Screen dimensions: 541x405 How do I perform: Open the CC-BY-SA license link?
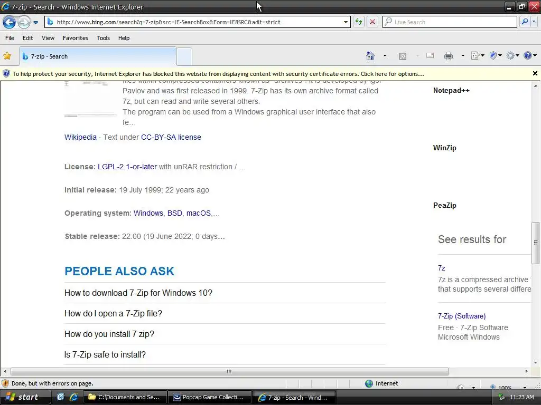[171, 137]
